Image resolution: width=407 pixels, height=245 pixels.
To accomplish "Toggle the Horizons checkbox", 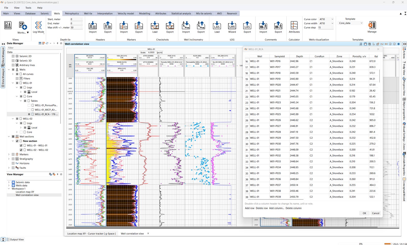I will 13,163.
